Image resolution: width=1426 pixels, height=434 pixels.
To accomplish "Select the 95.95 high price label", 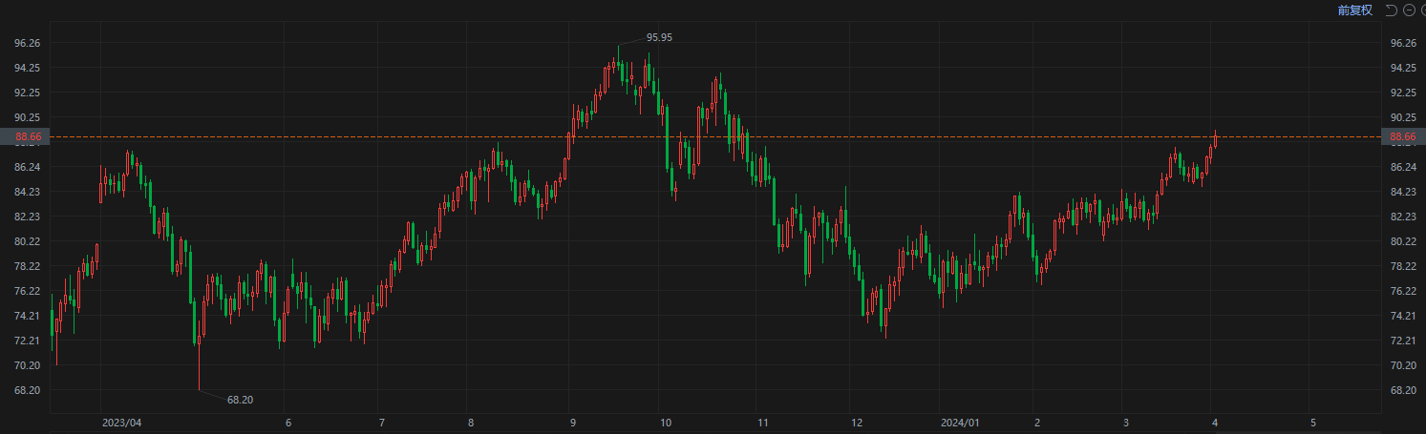I will point(659,37).
